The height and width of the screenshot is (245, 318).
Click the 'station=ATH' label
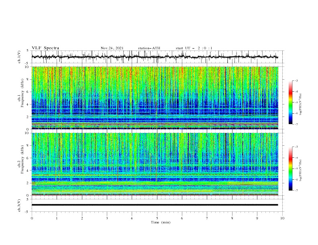pyautogui.click(x=149, y=48)
